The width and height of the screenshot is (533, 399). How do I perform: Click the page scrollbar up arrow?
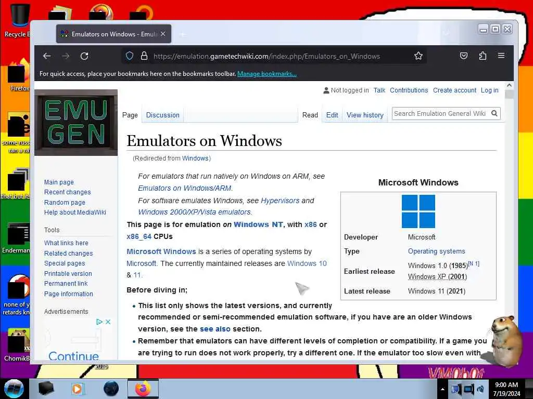point(509,86)
